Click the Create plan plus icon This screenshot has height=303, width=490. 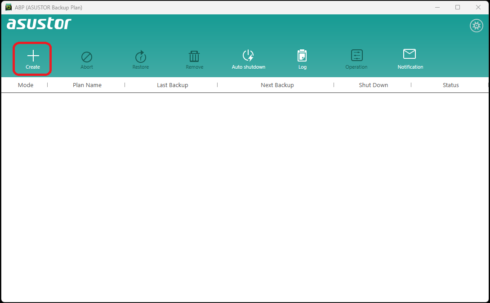pyautogui.click(x=33, y=56)
